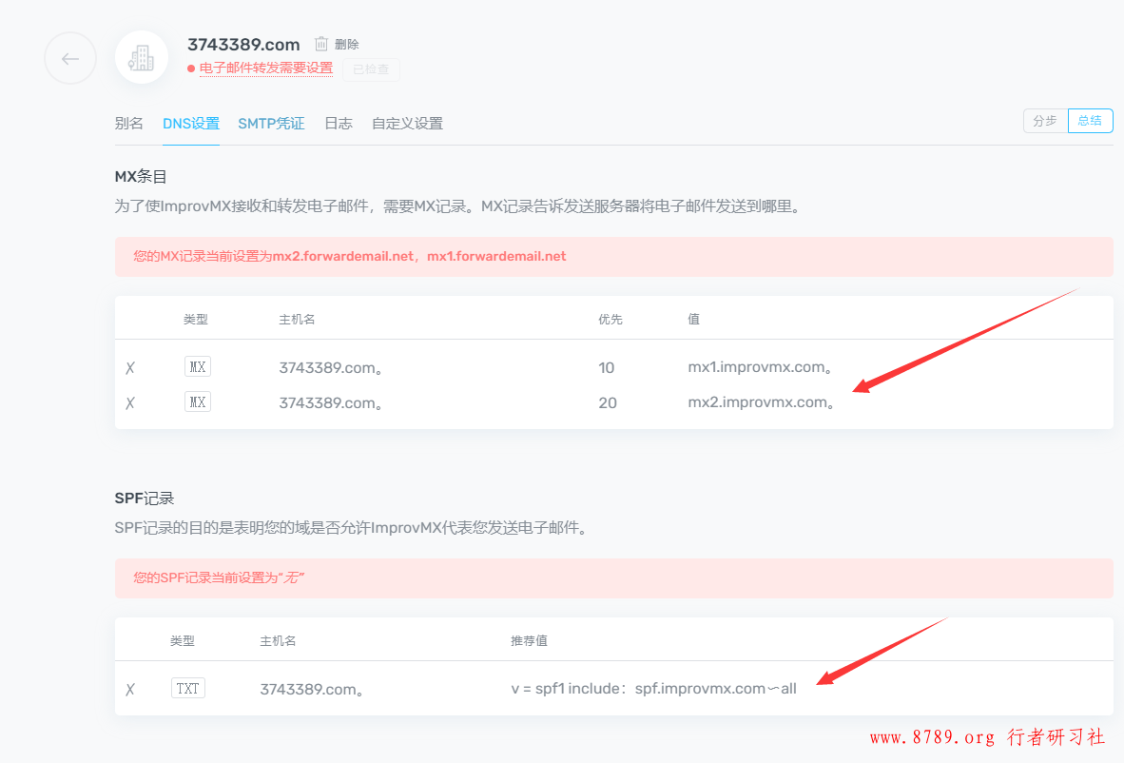Go to the 自定义设置 tab
The image size is (1124, 763).
[407, 124]
